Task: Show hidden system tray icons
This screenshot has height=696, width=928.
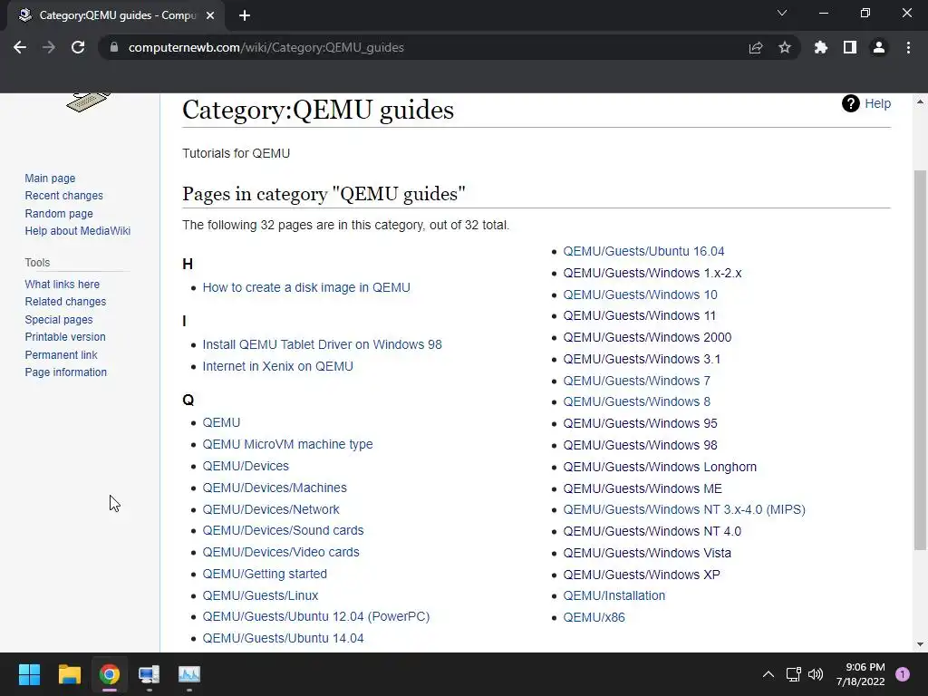Action: (x=768, y=674)
